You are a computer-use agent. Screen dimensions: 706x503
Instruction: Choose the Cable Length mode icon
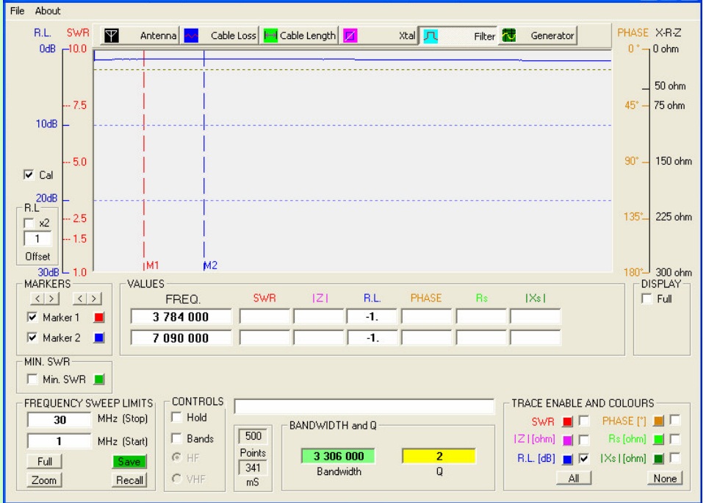point(270,35)
